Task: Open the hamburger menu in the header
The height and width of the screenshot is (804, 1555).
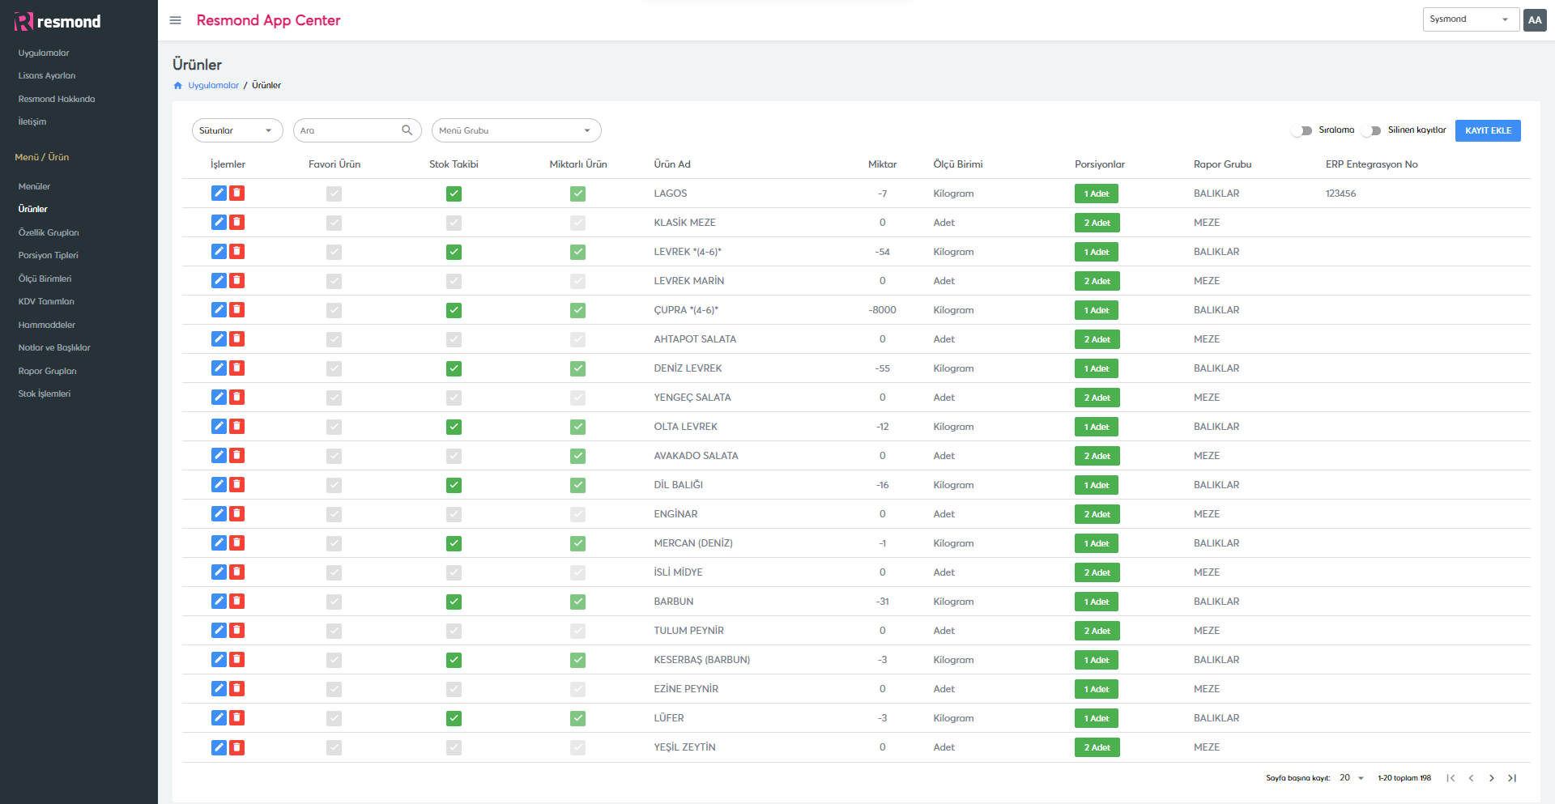Action: (x=175, y=20)
